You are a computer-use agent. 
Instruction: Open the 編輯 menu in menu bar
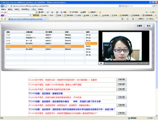10,9
